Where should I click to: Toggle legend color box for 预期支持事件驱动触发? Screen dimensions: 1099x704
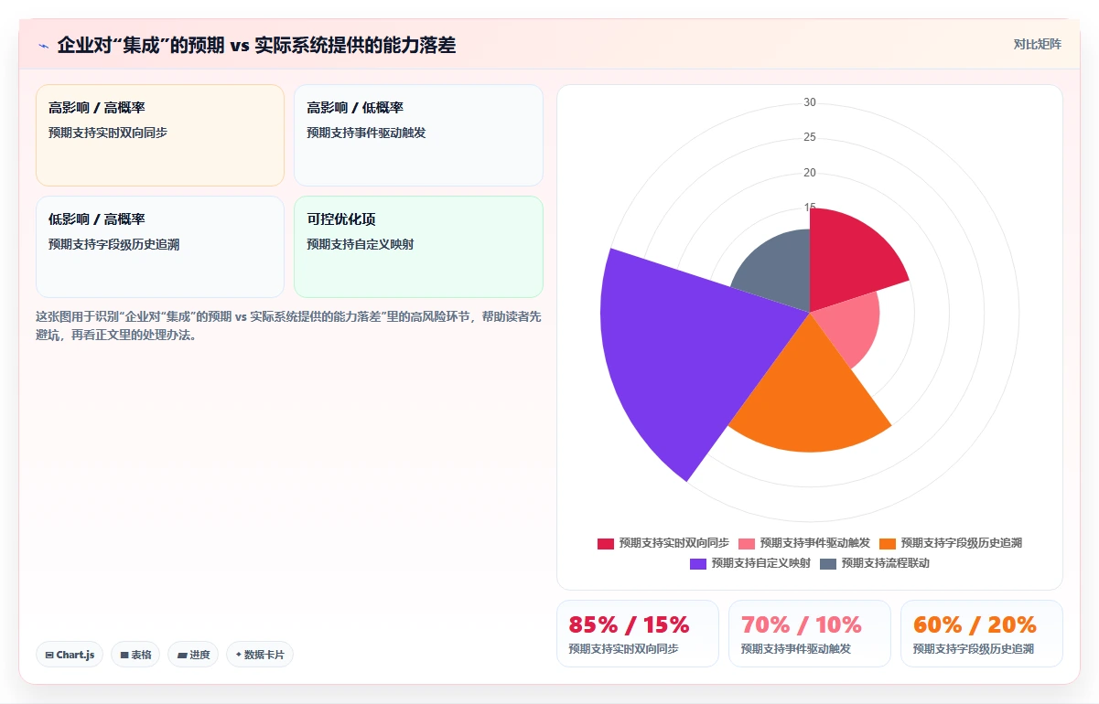point(747,543)
